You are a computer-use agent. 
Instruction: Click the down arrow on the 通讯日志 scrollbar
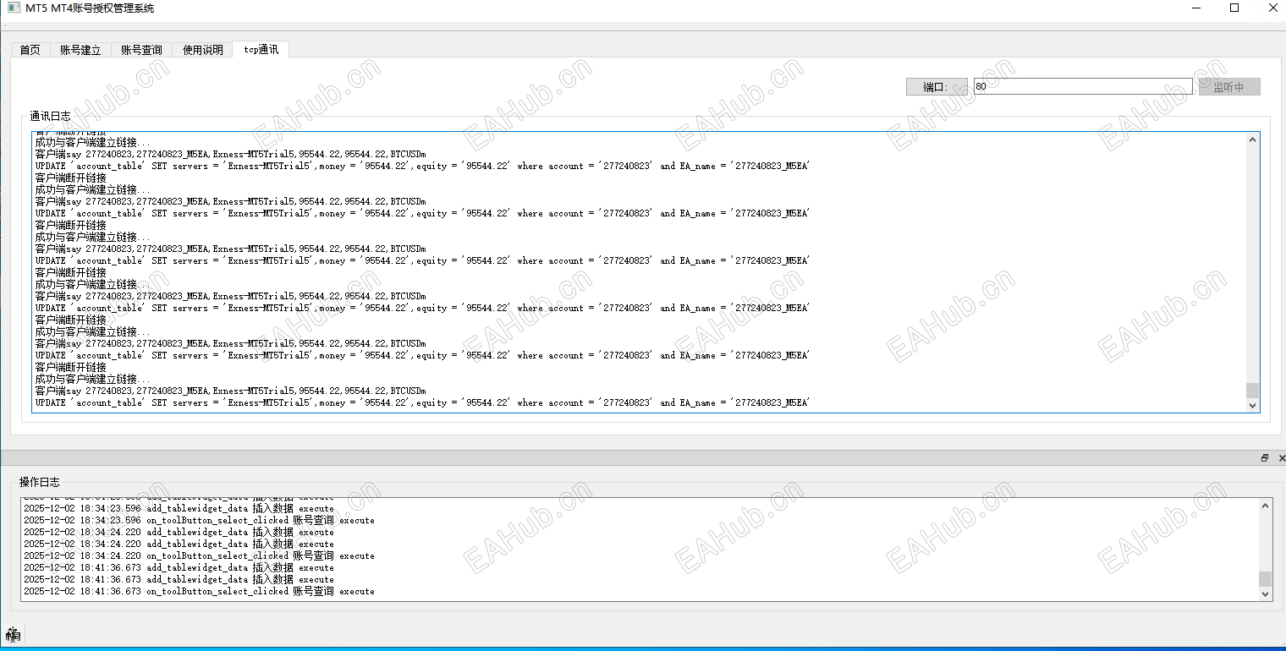point(1253,406)
